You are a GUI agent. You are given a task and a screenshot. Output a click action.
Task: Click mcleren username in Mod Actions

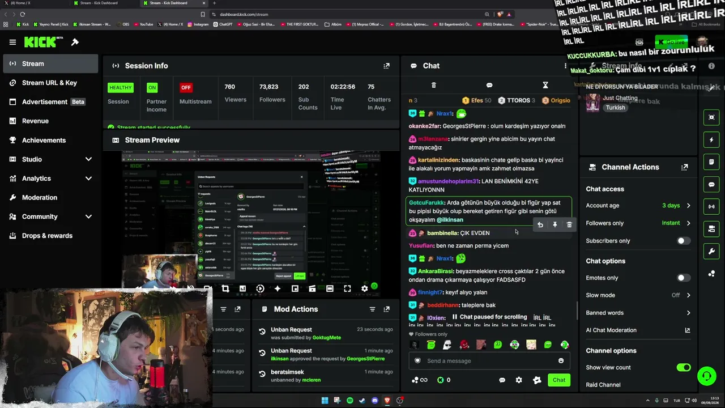(312, 380)
